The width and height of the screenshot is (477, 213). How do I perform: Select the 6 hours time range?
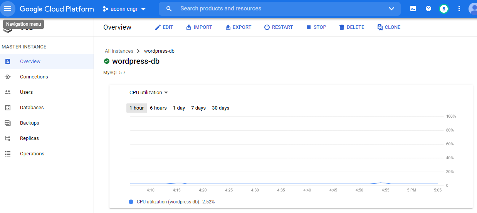[x=158, y=108]
